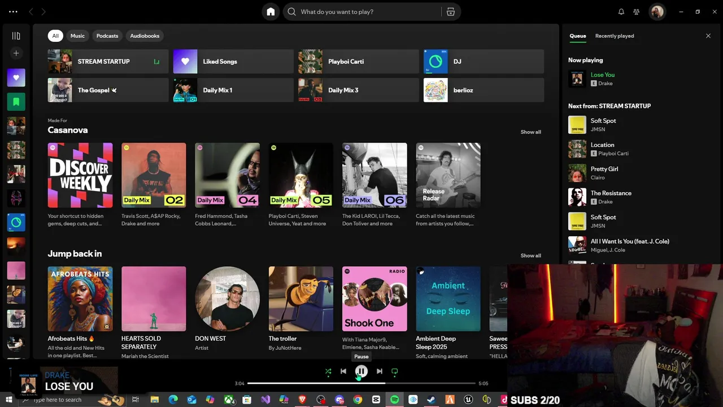723x407 pixels.
Task: Open DJ playlist in the sidebar
Action: (16, 222)
